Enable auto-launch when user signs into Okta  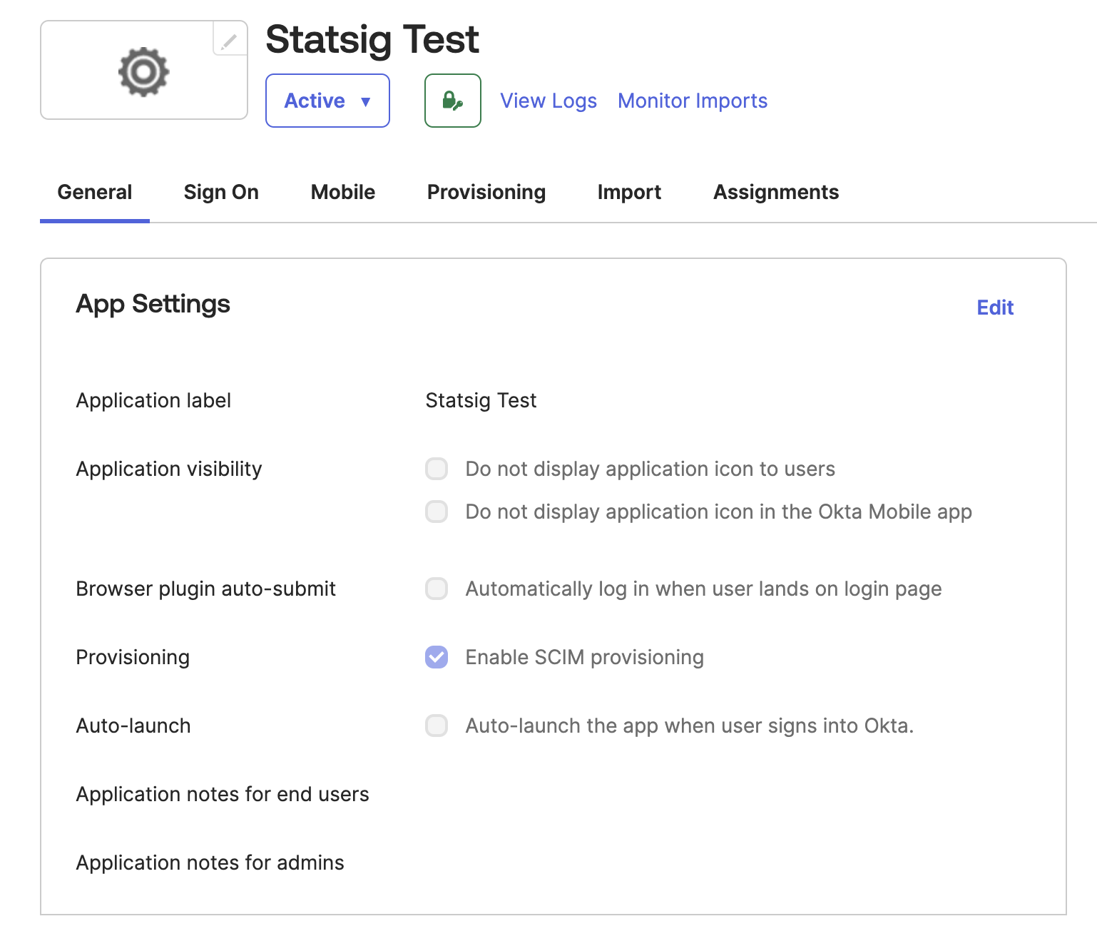[436, 726]
